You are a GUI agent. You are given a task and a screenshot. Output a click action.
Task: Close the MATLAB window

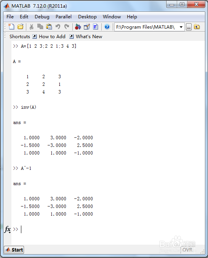196,5
